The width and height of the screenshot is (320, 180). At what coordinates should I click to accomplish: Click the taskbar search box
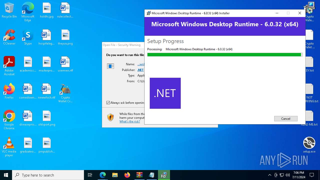click(48, 175)
